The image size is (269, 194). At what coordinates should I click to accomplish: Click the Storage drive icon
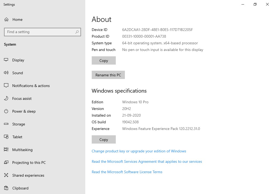pyautogui.click(x=6, y=124)
